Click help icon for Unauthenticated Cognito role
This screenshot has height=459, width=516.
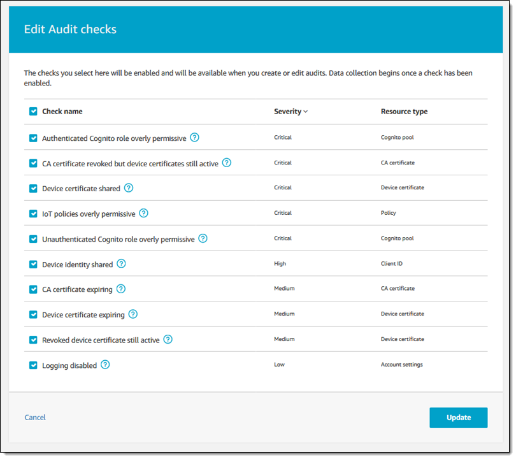(x=203, y=238)
